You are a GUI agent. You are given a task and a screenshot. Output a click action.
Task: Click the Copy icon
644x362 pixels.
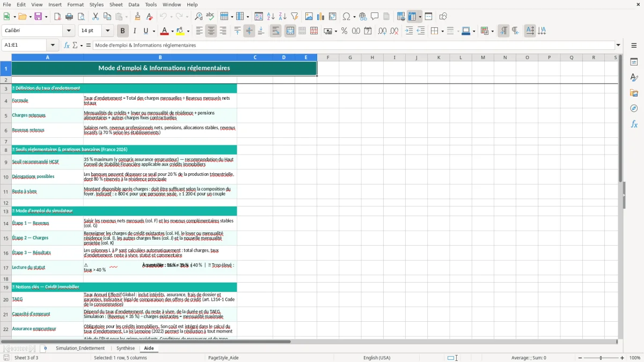click(x=108, y=17)
